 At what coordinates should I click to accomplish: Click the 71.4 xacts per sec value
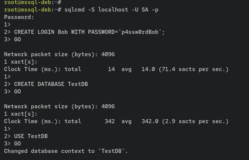click(x=193, y=69)
